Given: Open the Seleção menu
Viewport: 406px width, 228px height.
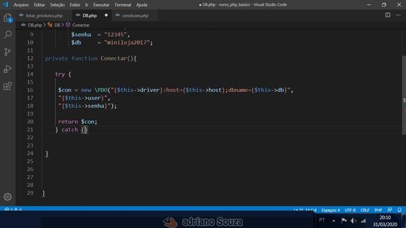Looking at the screenshot, I should tap(57, 4).
